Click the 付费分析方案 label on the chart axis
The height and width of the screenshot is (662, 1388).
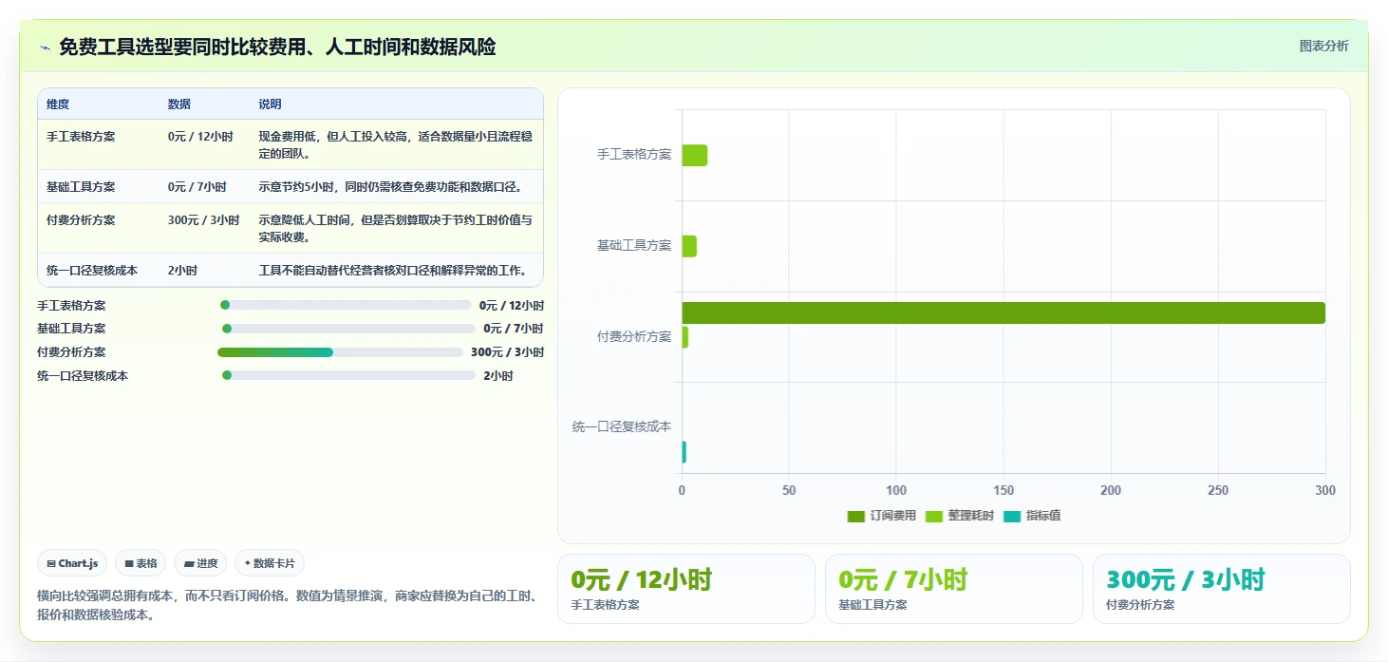634,336
